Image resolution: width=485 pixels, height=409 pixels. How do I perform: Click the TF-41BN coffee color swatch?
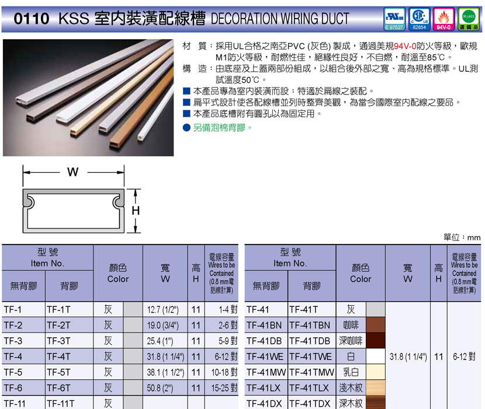(x=376, y=325)
